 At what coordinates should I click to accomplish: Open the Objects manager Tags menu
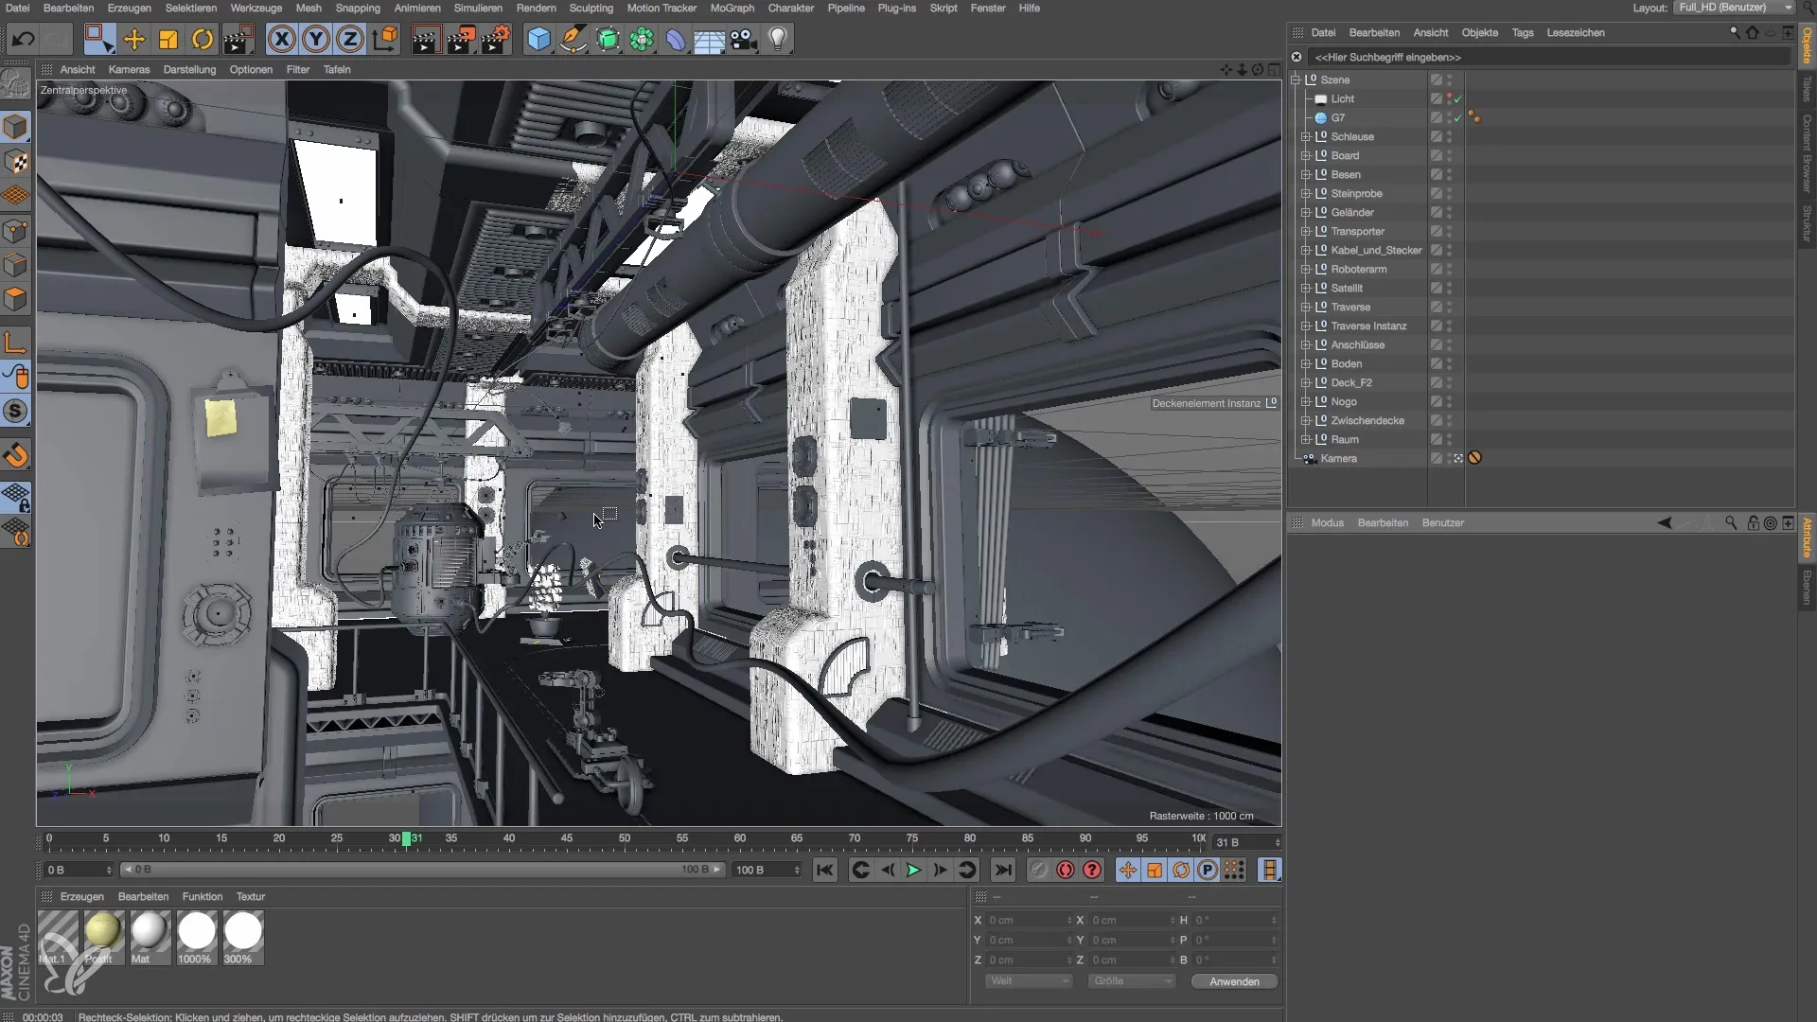click(1522, 32)
